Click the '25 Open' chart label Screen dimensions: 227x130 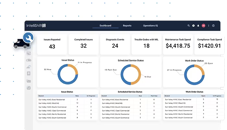tap(209, 63)
